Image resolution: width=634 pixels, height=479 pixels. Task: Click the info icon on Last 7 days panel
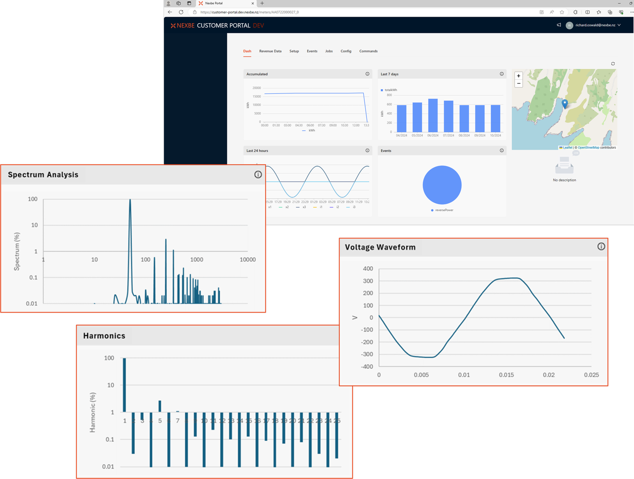502,73
